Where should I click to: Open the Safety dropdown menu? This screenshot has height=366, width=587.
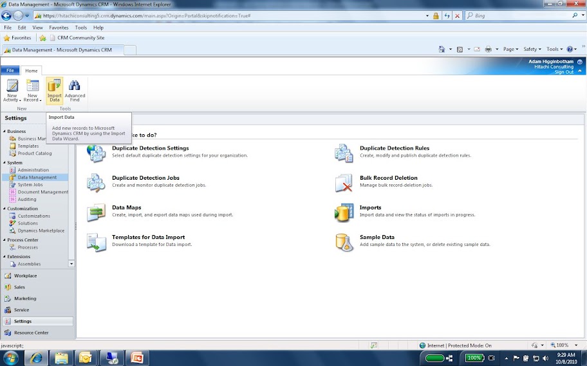point(532,49)
